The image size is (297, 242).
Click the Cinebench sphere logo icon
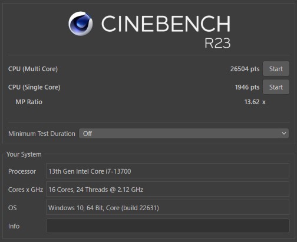click(81, 24)
